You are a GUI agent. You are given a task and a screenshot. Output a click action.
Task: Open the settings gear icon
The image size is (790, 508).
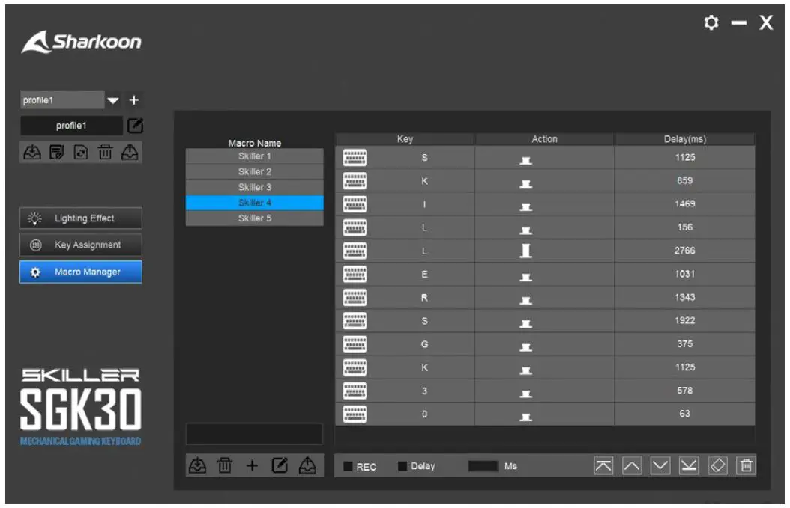pyautogui.click(x=711, y=22)
